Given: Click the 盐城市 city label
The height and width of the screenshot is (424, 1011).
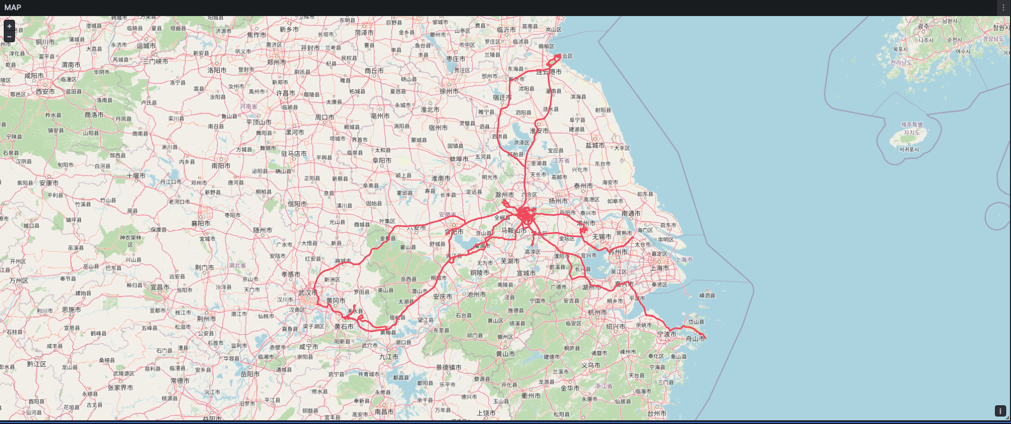Looking at the screenshot, I should (594, 145).
